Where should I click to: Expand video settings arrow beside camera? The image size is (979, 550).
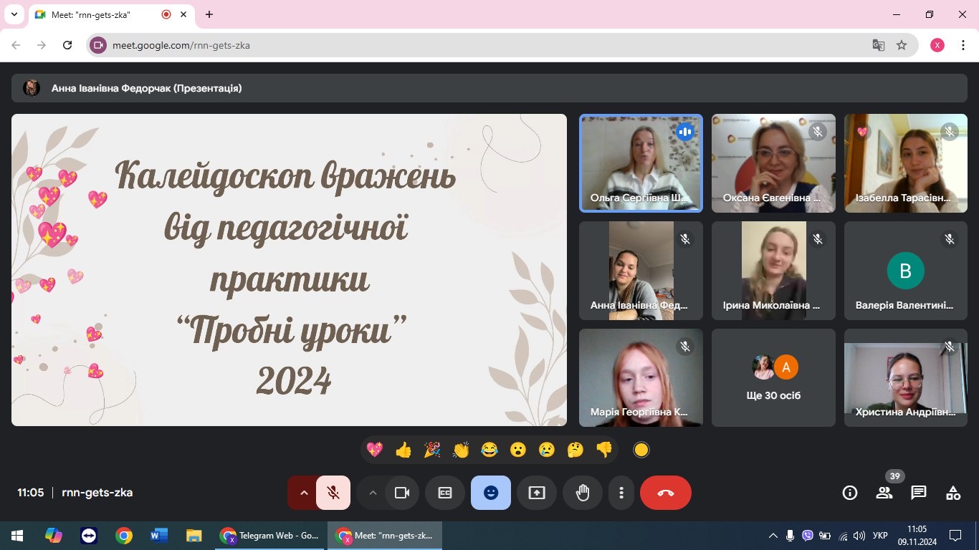point(372,493)
